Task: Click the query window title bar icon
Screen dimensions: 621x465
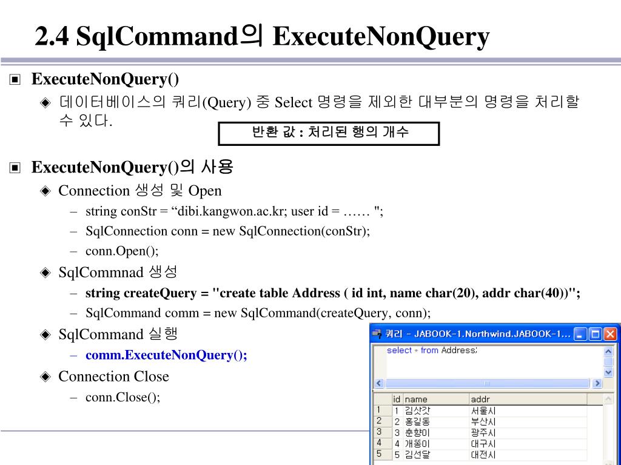Action: 377,334
